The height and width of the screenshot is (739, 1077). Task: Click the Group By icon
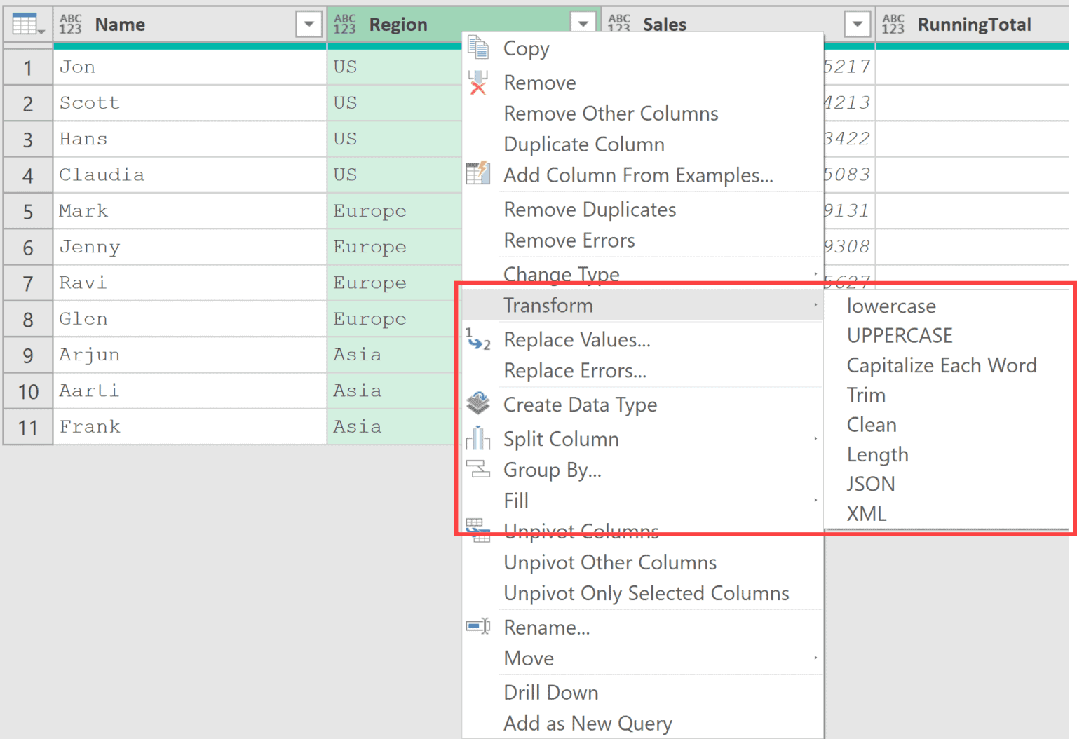(479, 470)
